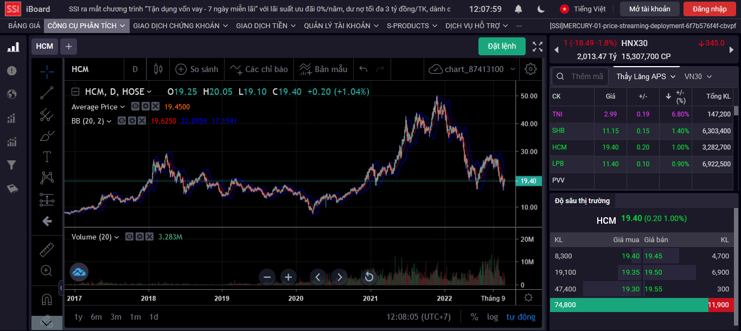Toggle auto scale "tự động"
This screenshot has height=331, width=741.
pyautogui.click(x=521, y=317)
